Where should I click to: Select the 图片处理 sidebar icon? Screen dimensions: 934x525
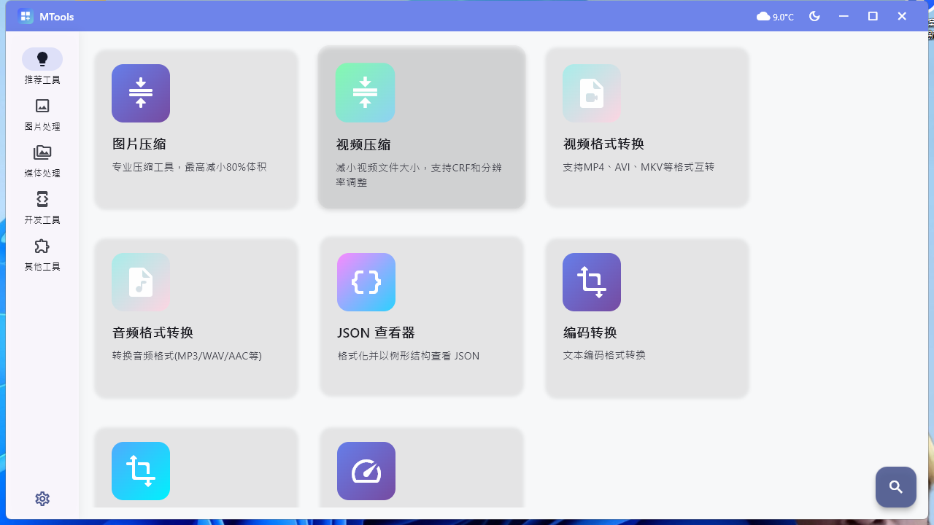tap(42, 106)
